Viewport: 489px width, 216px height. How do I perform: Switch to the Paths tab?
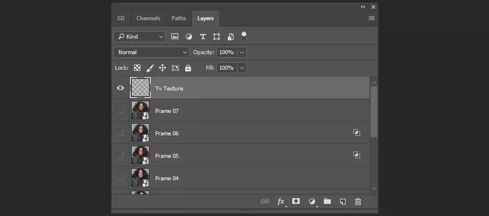[x=179, y=18]
